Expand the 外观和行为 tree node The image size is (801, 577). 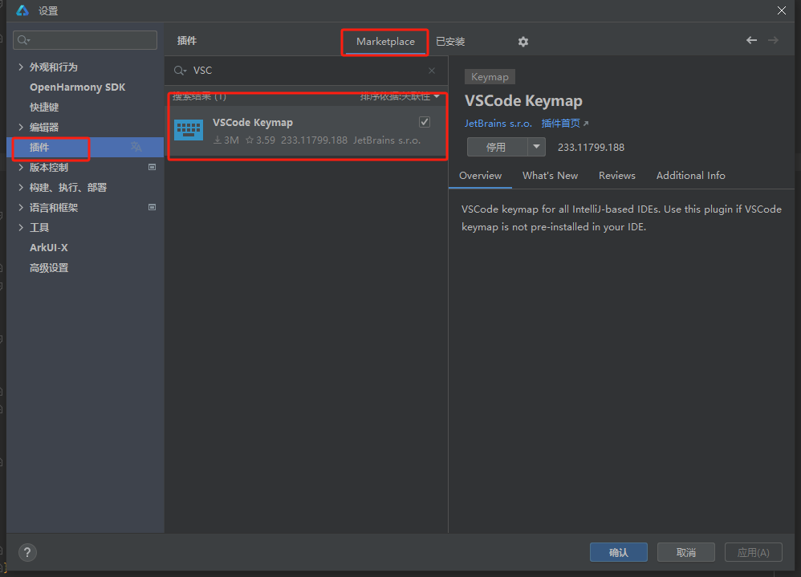click(21, 67)
